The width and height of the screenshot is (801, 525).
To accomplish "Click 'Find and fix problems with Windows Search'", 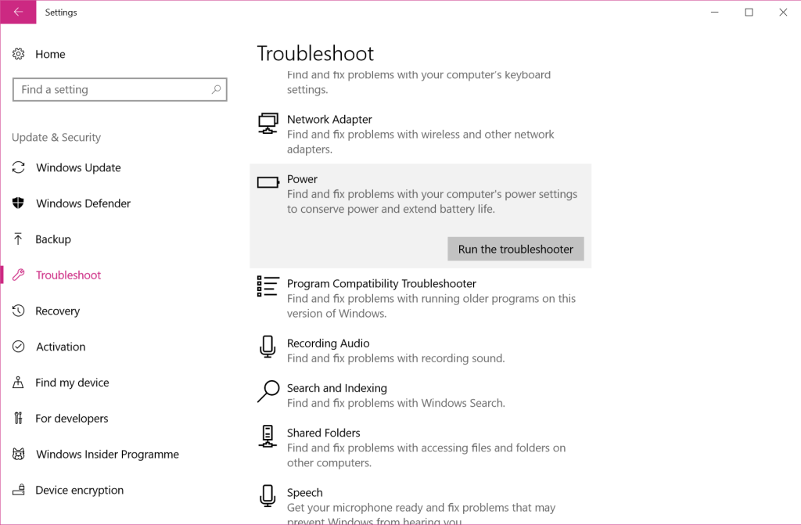I will (395, 403).
